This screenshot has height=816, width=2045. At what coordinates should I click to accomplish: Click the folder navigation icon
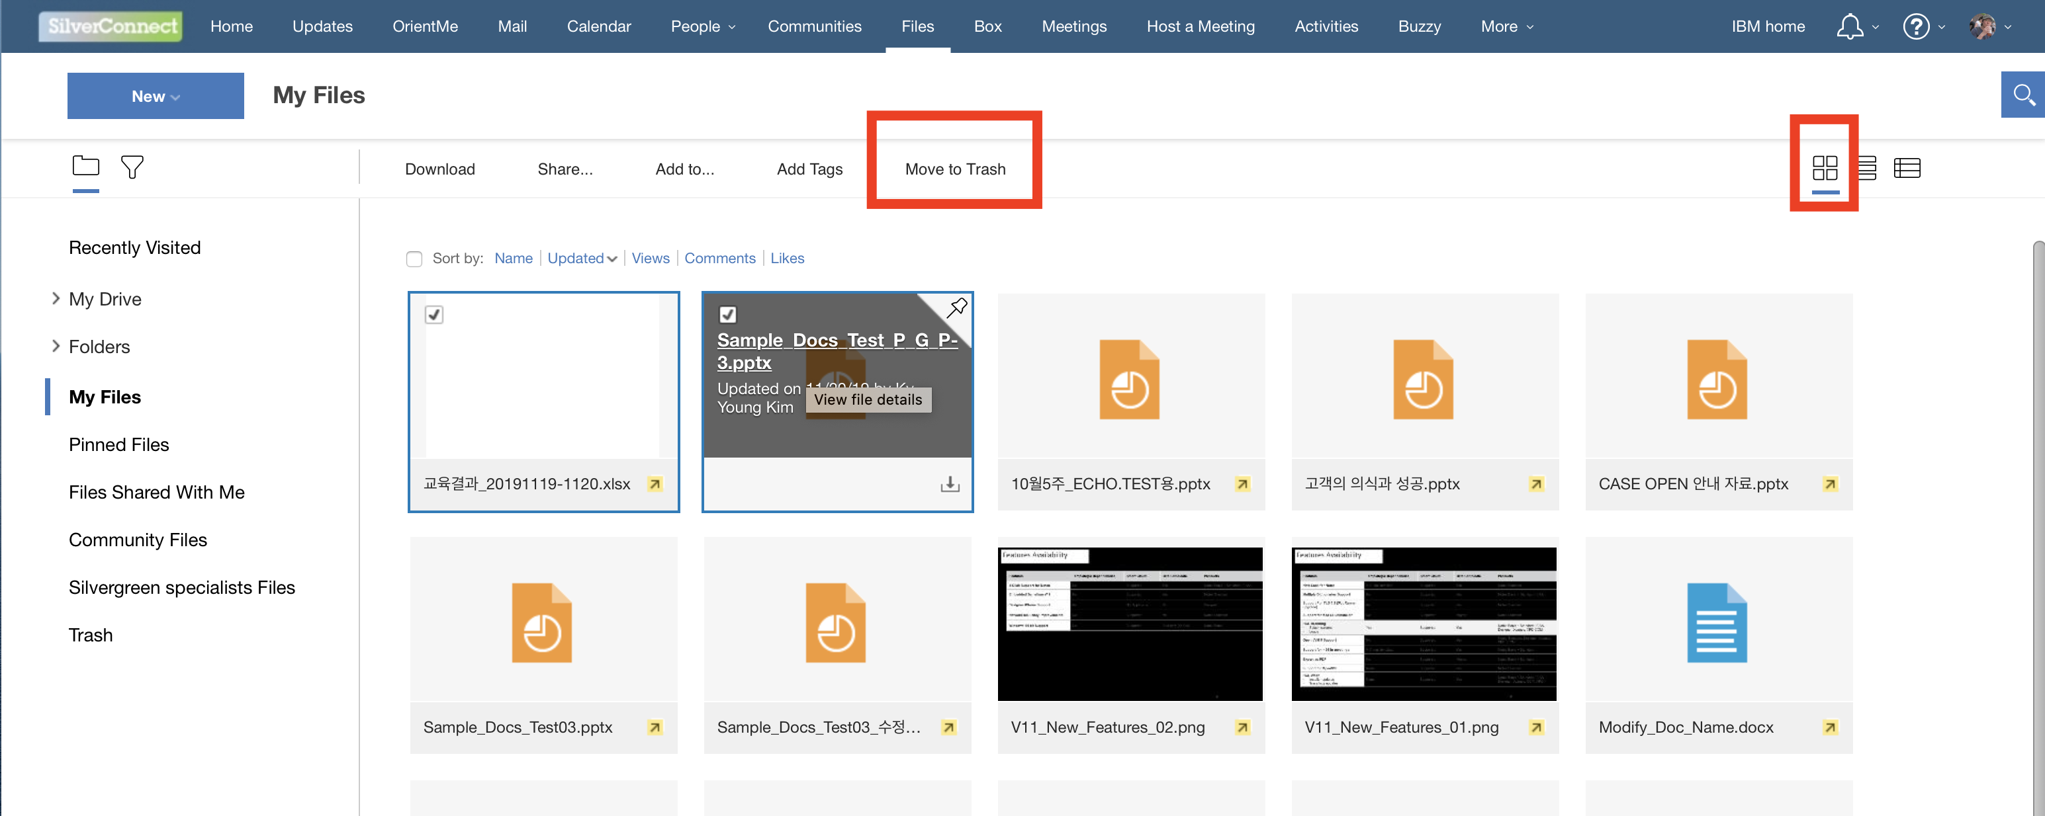[x=86, y=166]
